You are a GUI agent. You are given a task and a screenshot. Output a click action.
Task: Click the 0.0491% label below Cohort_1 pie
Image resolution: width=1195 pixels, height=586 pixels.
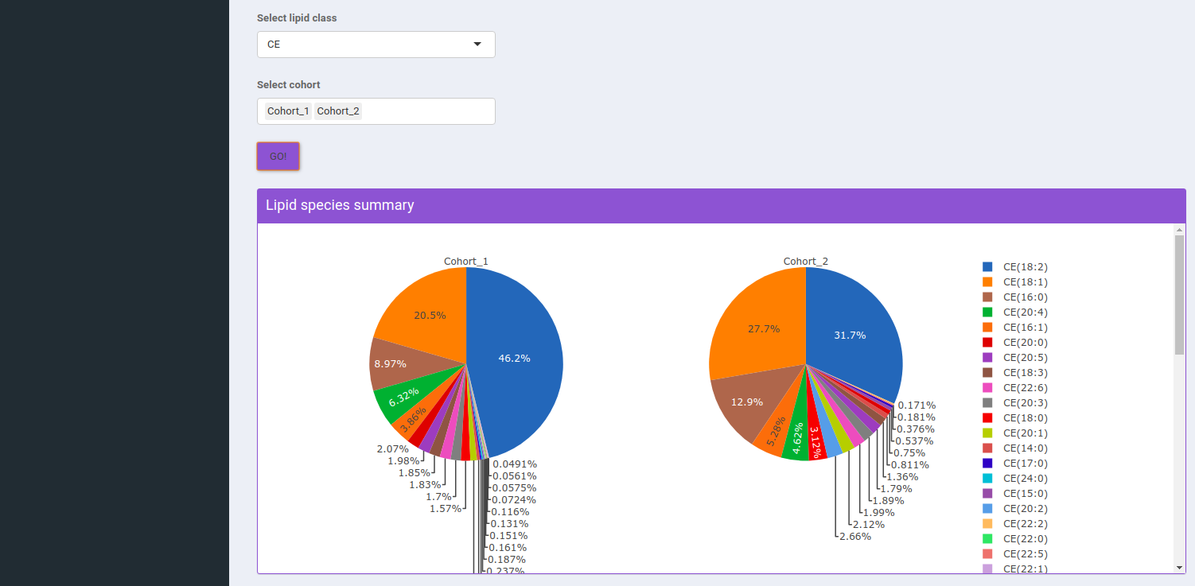click(515, 464)
